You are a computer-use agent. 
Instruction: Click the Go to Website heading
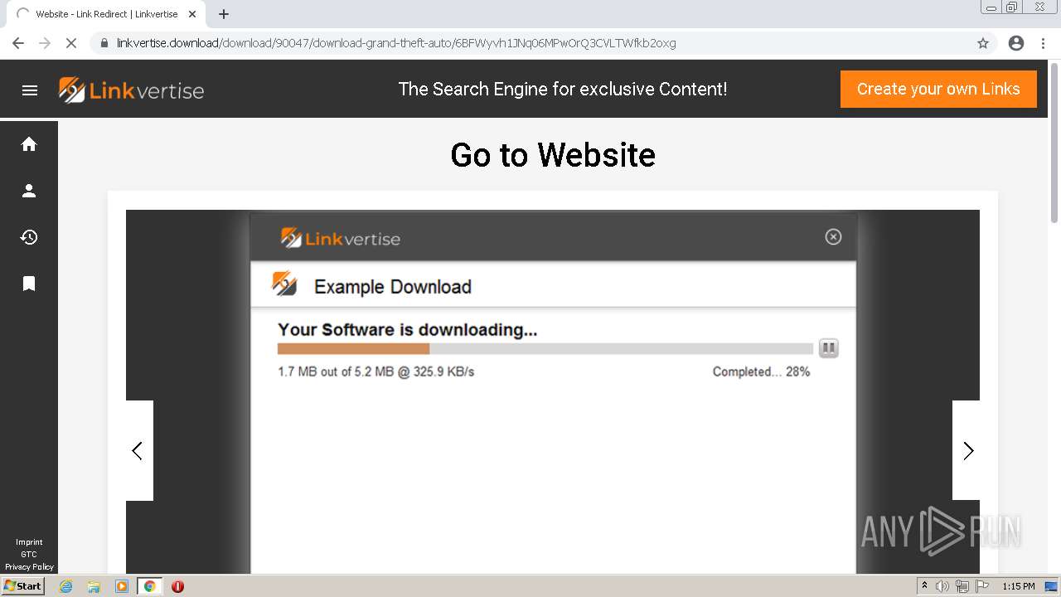click(x=553, y=155)
